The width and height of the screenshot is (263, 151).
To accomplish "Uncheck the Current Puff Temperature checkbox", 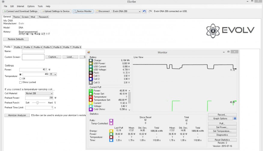I will 91,97.
